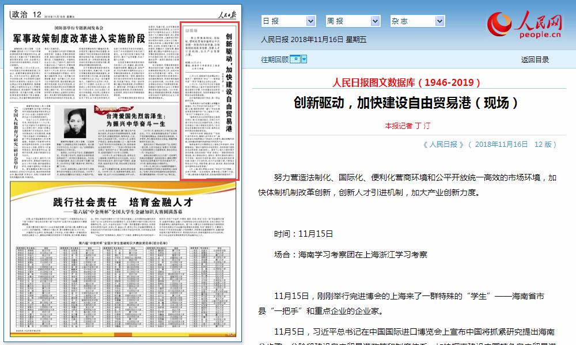Open the 杂志 dropdown list

point(417,21)
